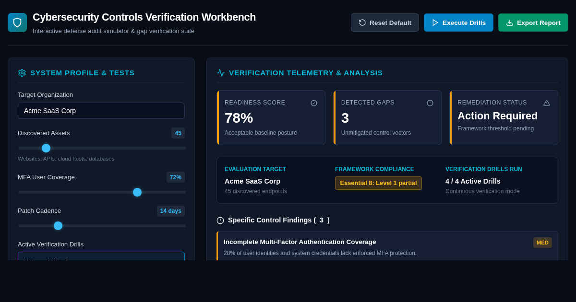This screenshot has width=576, height=302.
Task: Click the activity pulse icon beside Verification Telemetry
Action: (x=221, y=73)
